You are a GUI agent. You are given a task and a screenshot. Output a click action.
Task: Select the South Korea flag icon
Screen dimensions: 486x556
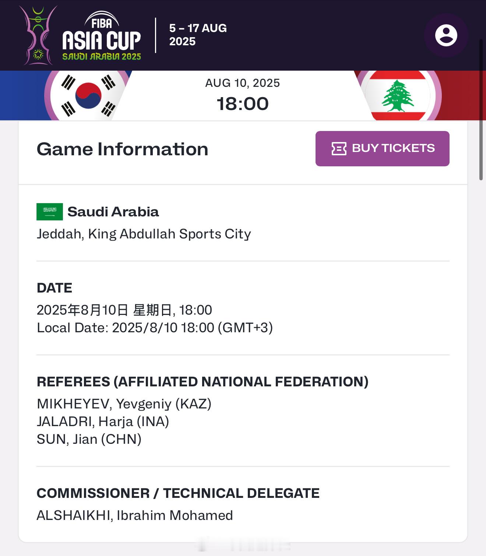pos(88,95)
